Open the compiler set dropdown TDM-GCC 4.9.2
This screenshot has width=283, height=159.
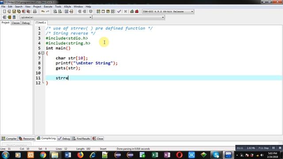coord(168,11)
